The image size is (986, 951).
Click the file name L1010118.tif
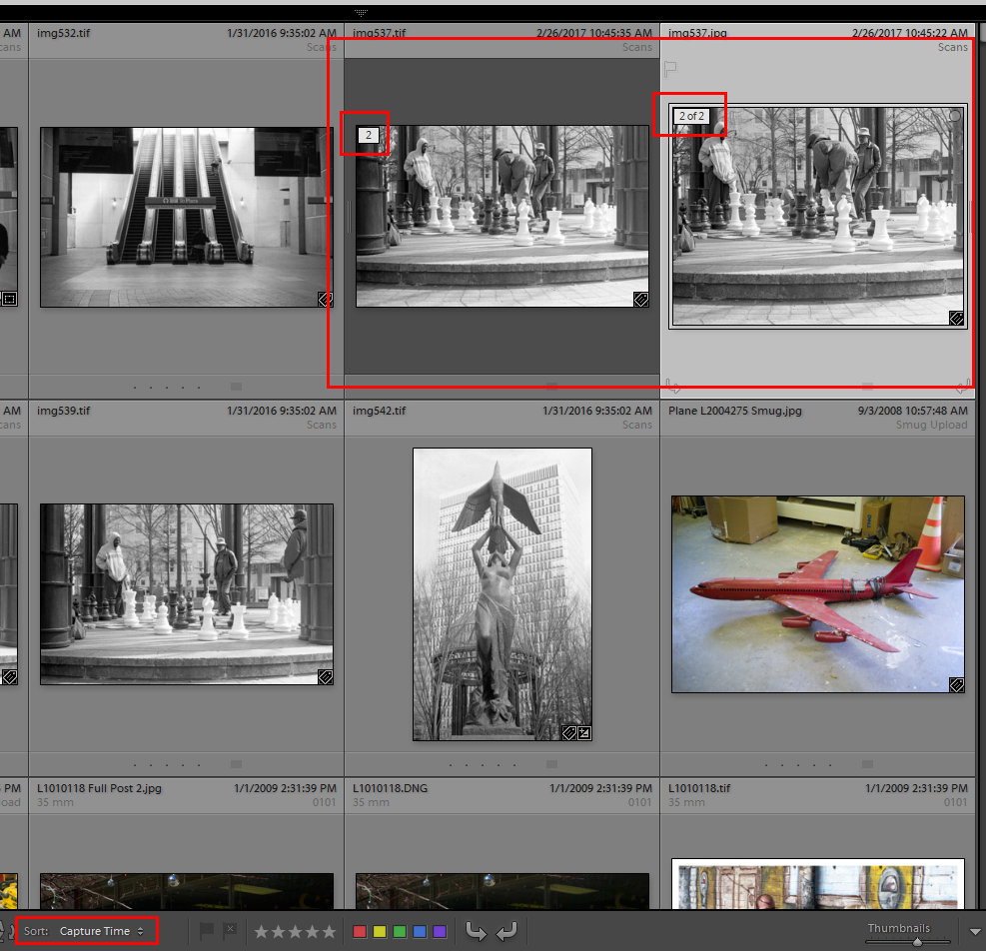click(x=699, y=788)
